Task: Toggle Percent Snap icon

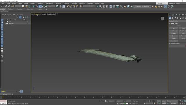Action: click(74, 6)
